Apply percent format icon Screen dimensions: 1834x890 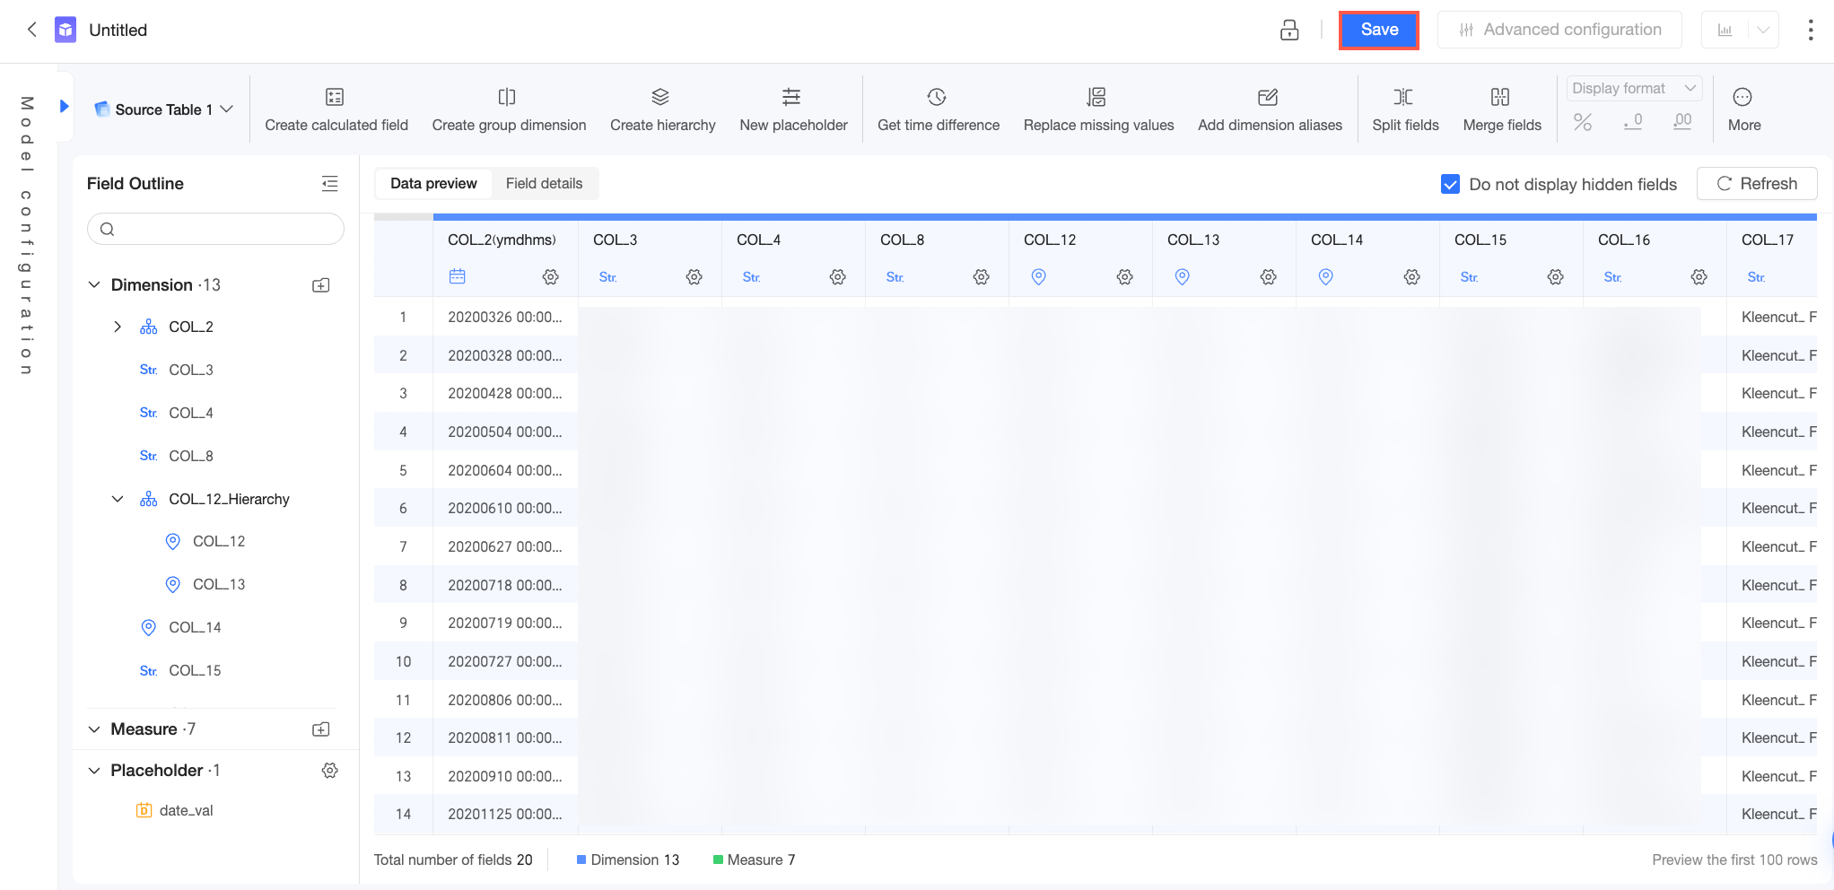(1583, 121)
